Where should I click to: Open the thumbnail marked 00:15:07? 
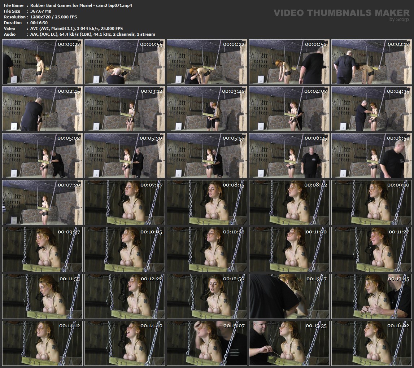[x=207, y=343]
